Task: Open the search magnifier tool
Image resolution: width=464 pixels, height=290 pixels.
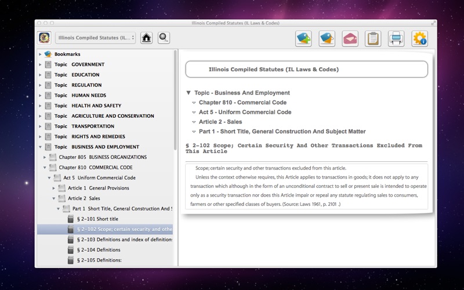Action: coord(164,38)
